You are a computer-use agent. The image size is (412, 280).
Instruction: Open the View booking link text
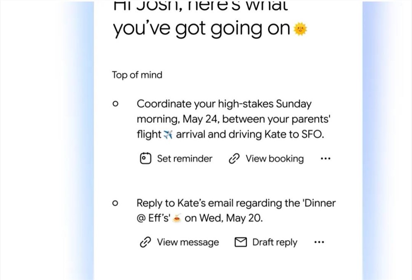(274, 159)
